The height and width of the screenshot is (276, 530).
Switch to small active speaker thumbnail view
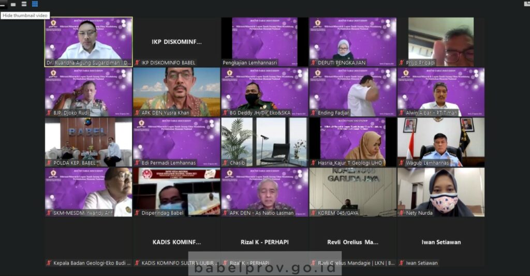point(13,4)
